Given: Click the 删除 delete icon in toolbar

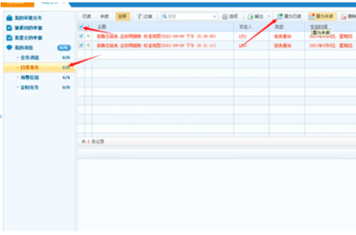Looking at the screenshot, I should (x=343, y=17).
